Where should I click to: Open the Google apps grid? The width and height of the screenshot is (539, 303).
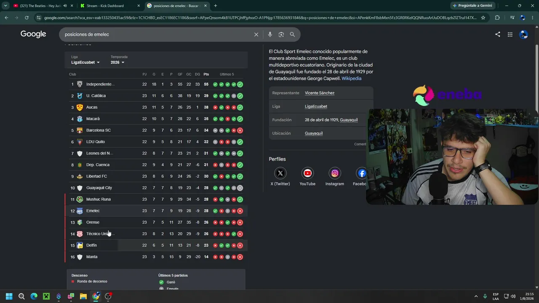pyautogui.click(x=510, y=35)
